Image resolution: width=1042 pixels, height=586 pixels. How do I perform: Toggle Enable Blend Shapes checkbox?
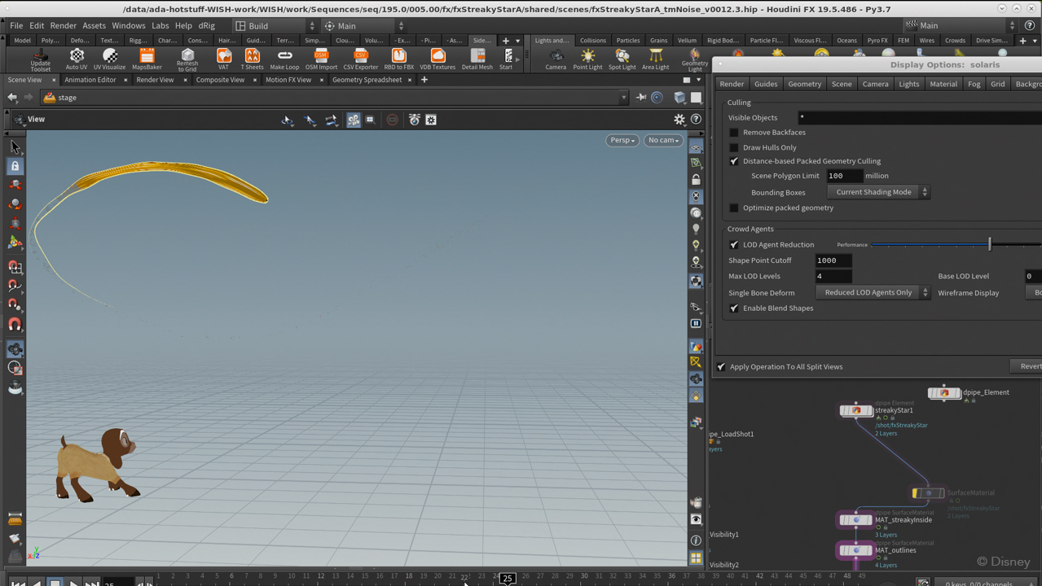click(734, 308)
